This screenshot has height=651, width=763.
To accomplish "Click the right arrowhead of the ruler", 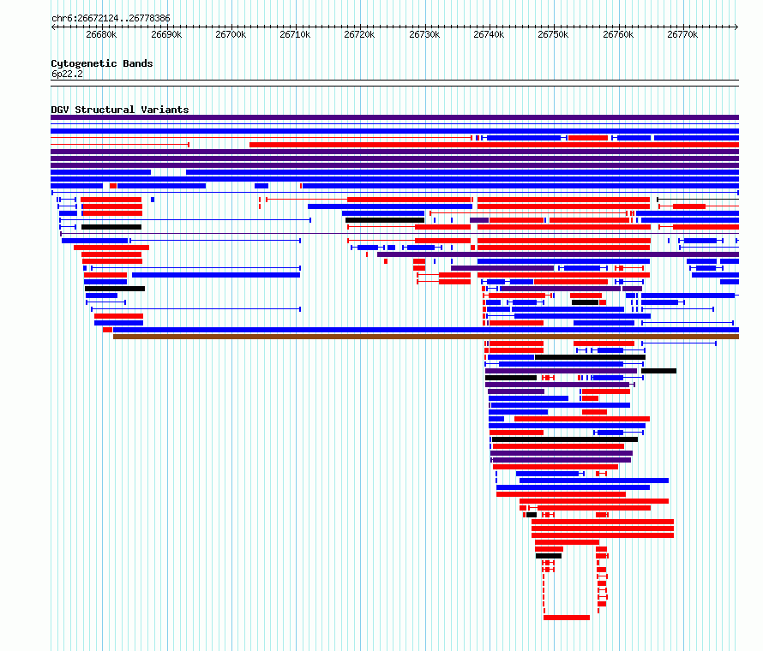I will tap(736, 27).
